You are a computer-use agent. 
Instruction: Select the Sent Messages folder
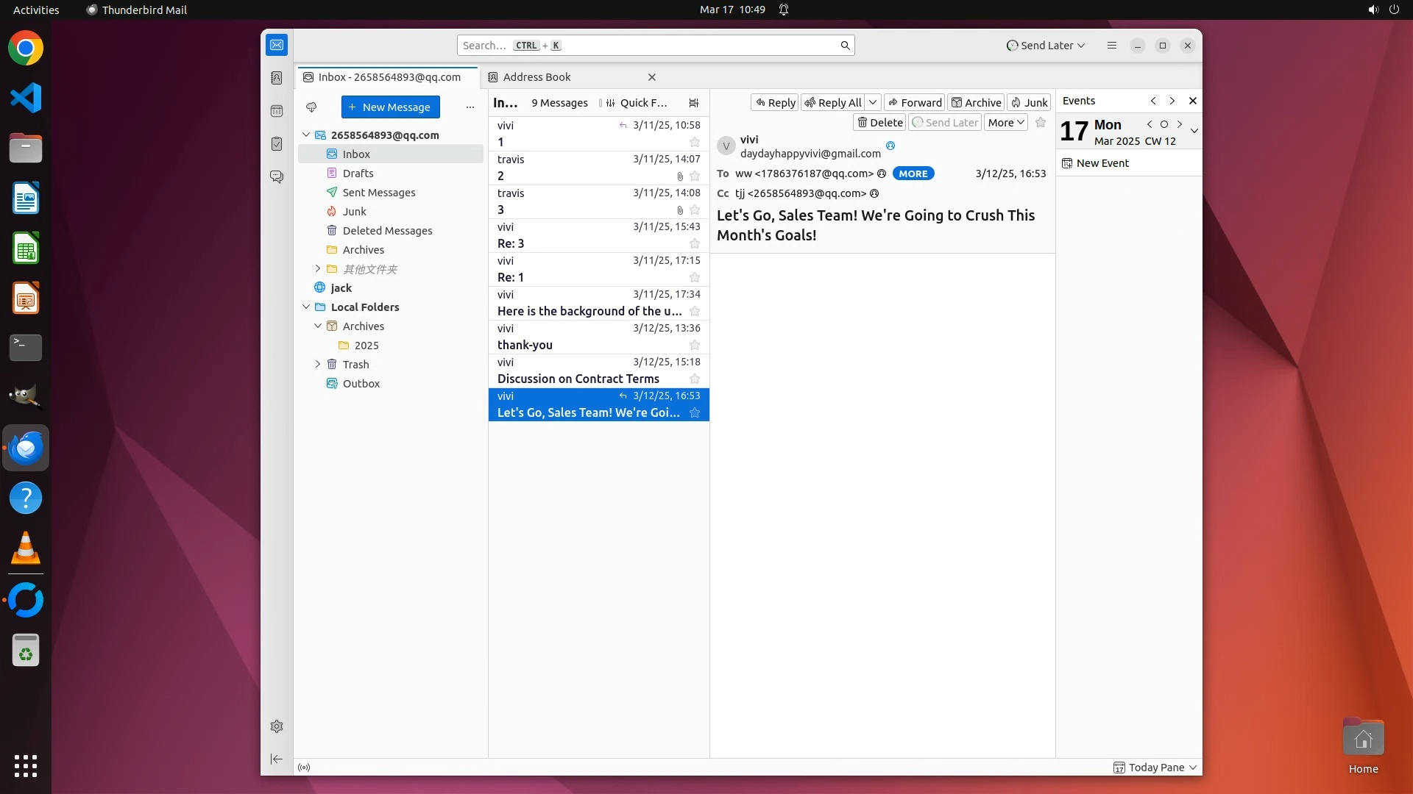[x=378, y=193]
